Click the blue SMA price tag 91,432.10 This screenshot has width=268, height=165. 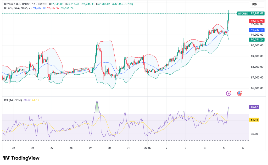(257, 30)
